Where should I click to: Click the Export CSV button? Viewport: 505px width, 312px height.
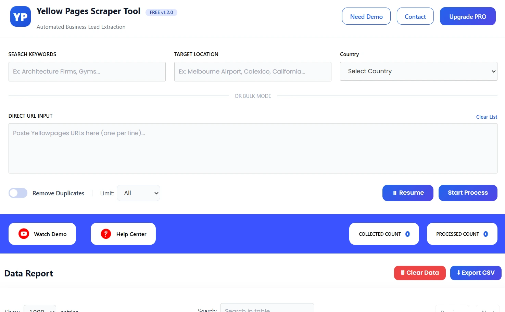[x=476, y=273]
